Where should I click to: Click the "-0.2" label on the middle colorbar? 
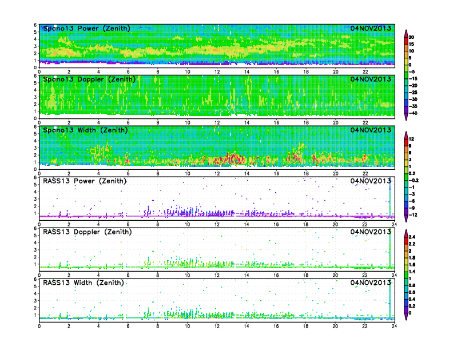[414, 180]
